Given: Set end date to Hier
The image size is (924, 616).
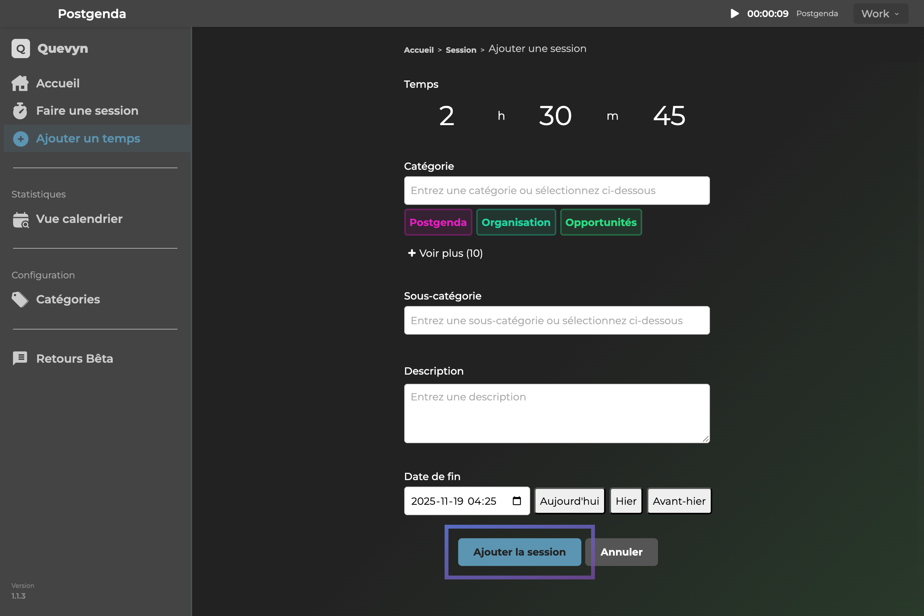Looking at the screenshot, I should (x=626, y=501).
